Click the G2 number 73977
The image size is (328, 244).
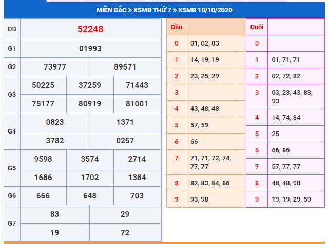pyautogui.click(x=55, y=67)
